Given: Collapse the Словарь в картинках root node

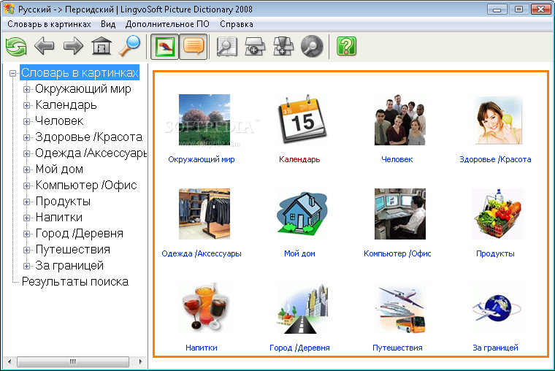Looking at the screenshot, I should pyautogui.click(x=13, y=73).
